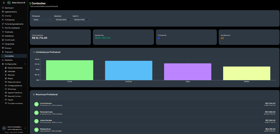Click the name Fernanda Costa in summary
Viewport: 280px width, 134px height.
(x=46, y=112)
